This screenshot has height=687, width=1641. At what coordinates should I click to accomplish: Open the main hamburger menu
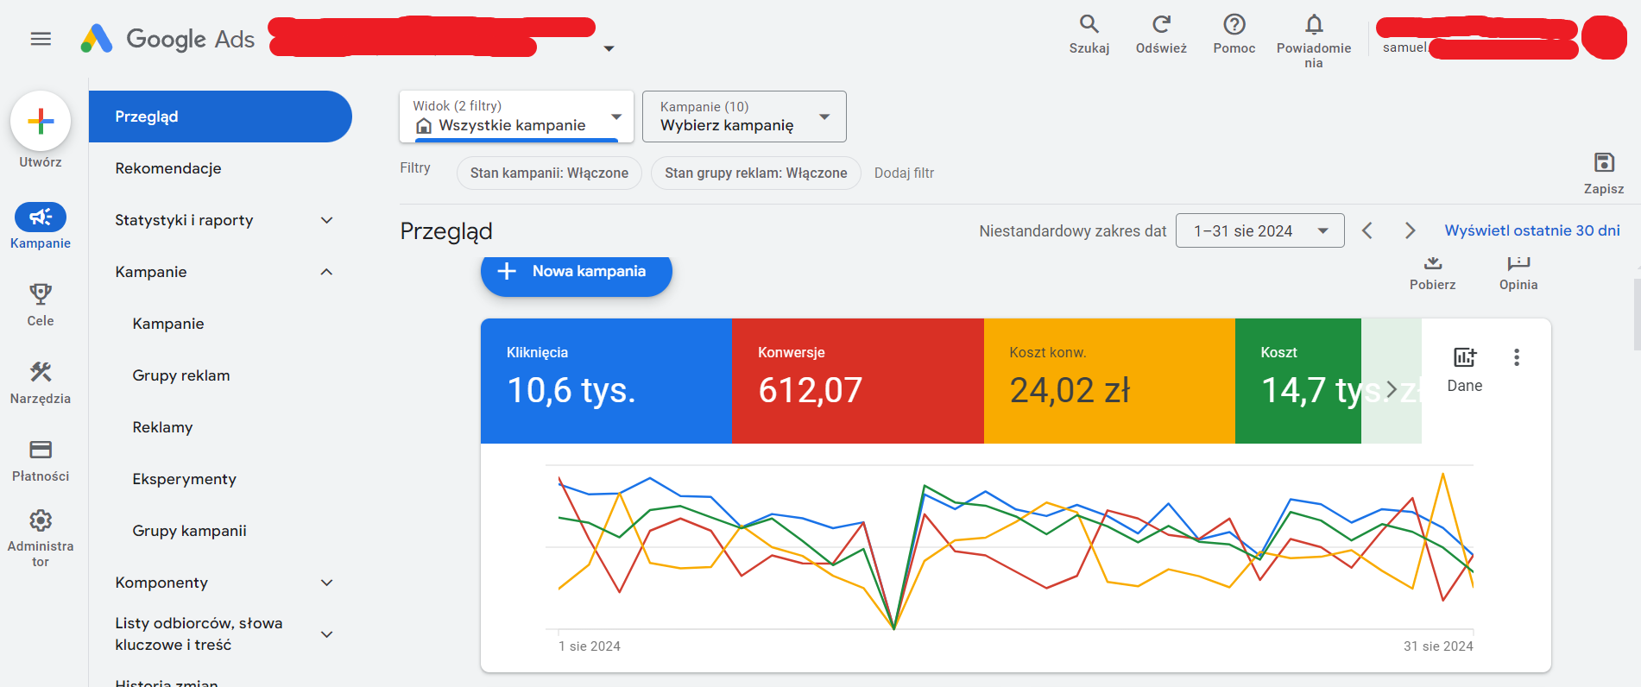point(41,39)
